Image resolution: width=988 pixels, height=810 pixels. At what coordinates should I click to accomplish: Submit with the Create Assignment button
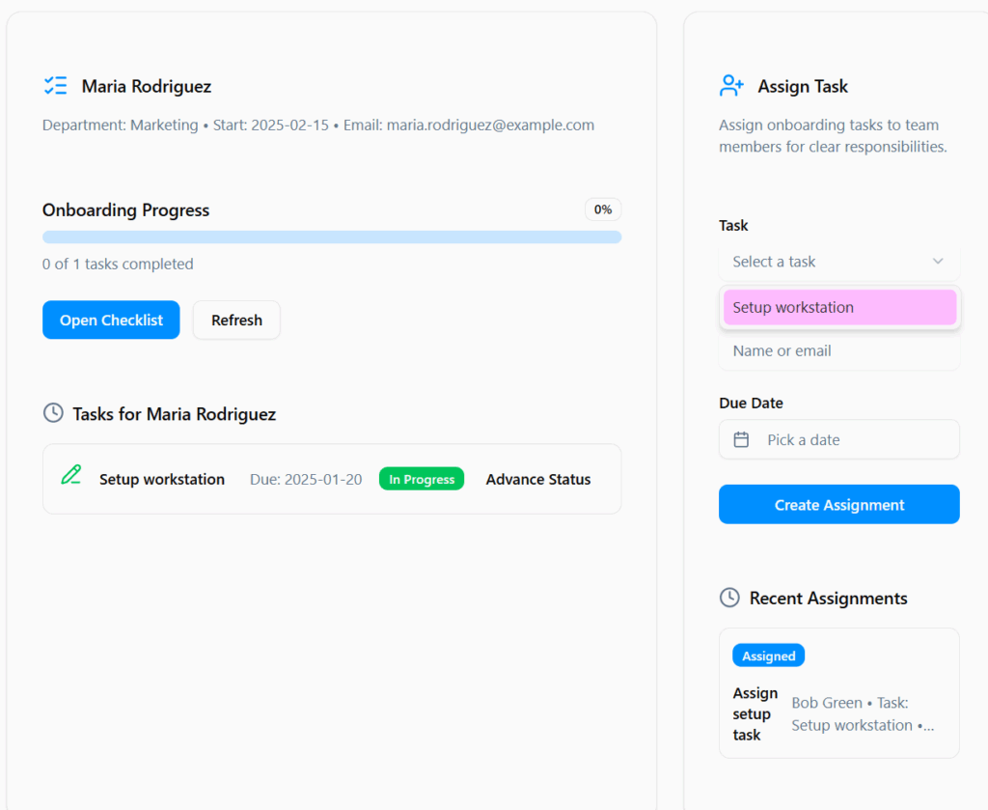coord(838,504)
